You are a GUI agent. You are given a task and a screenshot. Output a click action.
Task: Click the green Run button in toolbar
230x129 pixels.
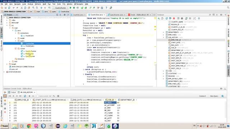(x=70, y=8)
